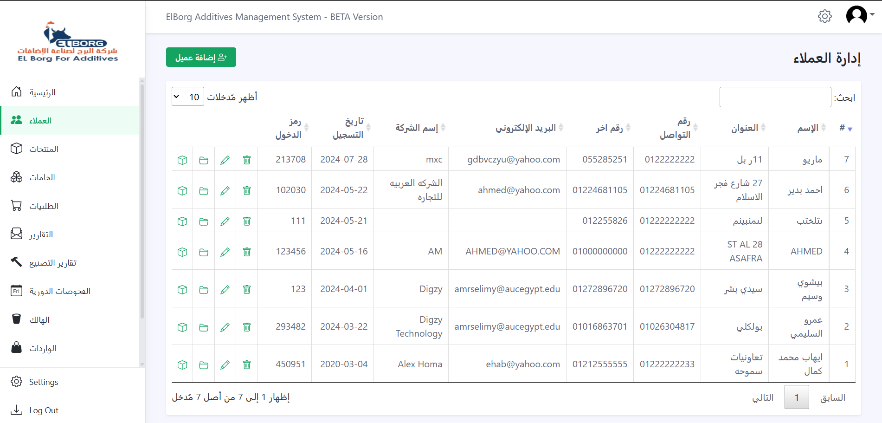Click the green إضافة عميل button
Screen dimensions: 882x423
201,57
